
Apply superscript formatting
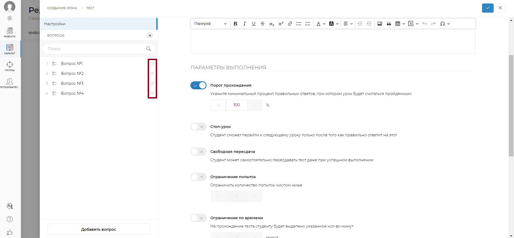[x=281, y=24]
